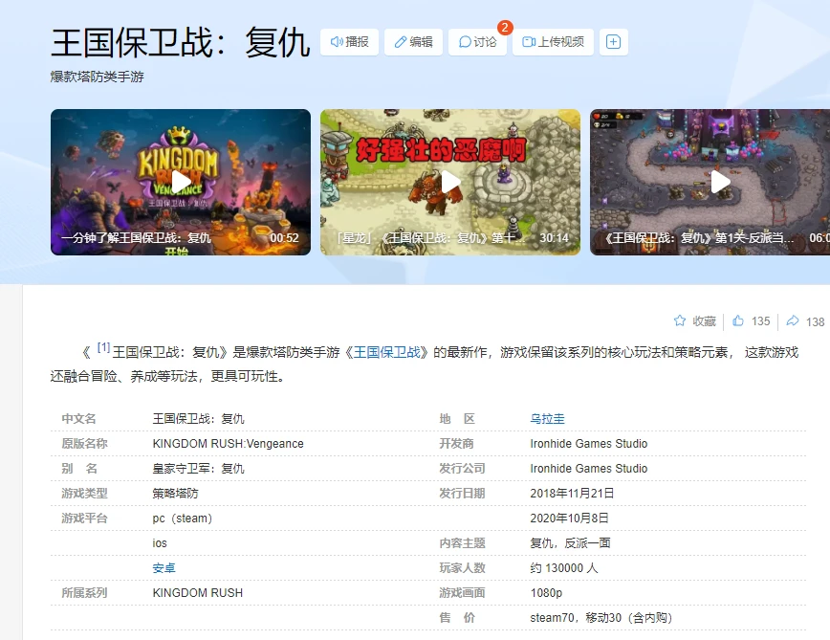Click the 玩家人数 field label
This screenshot has width=830, height=640.
coord(462,568)
